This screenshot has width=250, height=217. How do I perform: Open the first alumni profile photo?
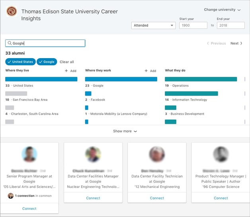click(x=29, y=154)
